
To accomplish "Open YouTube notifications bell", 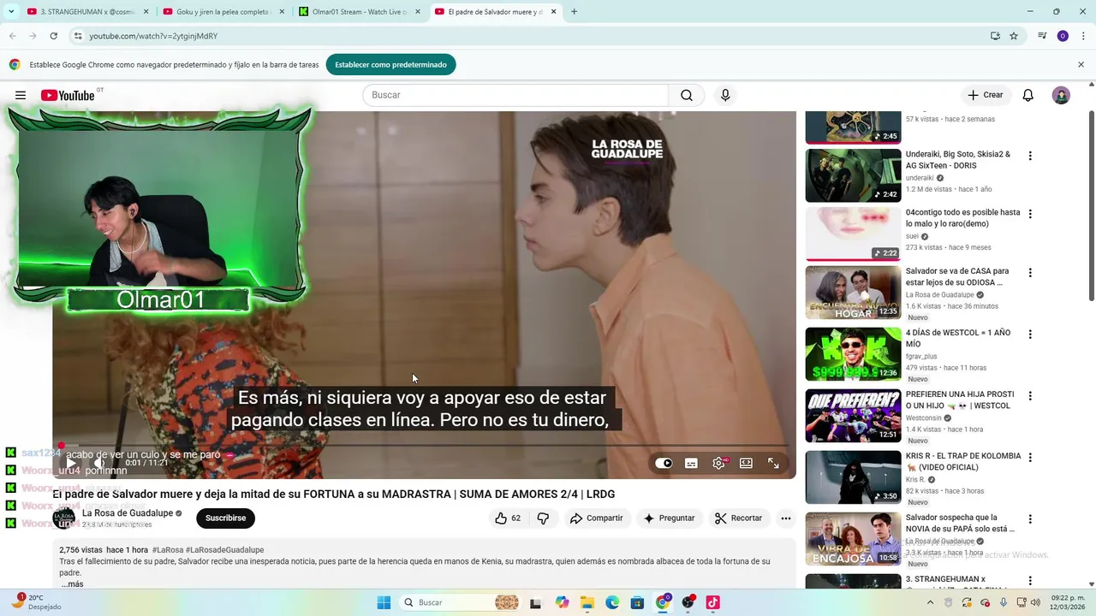I will (1028, 95).
